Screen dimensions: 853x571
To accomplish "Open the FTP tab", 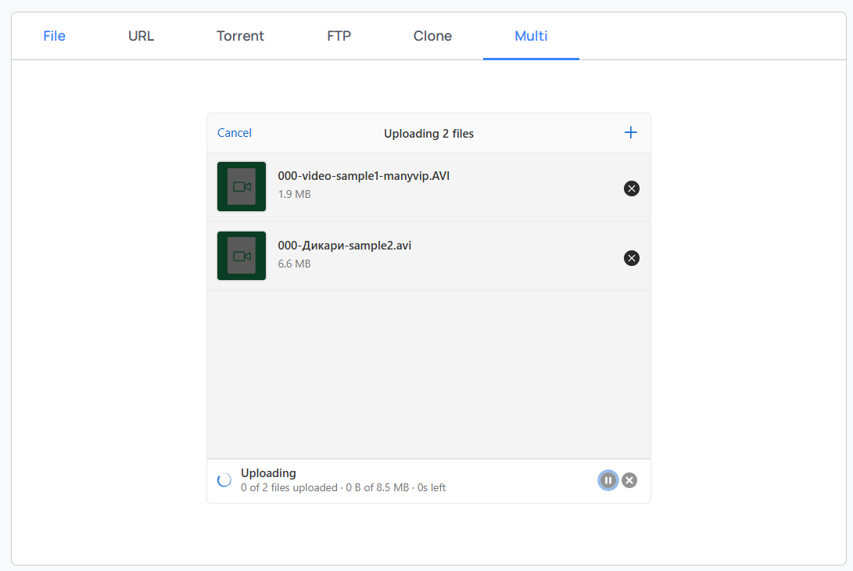I will [x=339, y=35].
